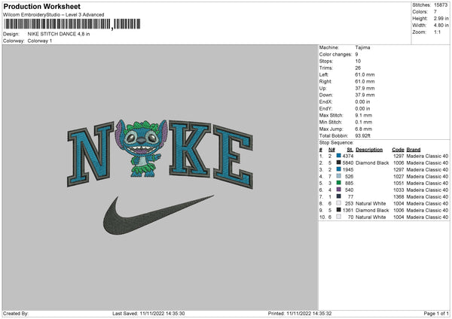This screenshot has height=319, width=452.
Task: Click the Height value 2.99 in
Action: 441,18
